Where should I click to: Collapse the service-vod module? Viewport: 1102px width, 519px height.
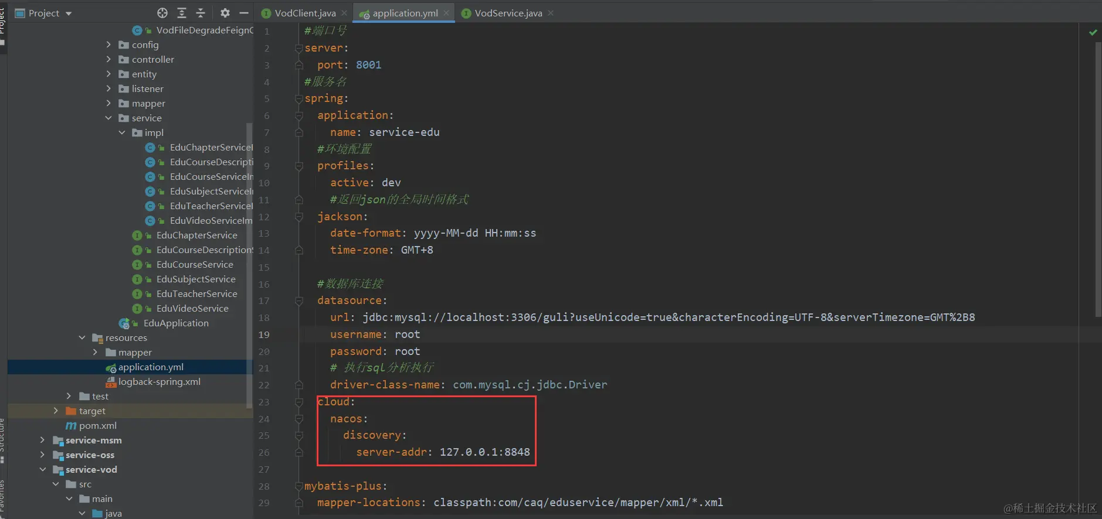click(42, 469)
